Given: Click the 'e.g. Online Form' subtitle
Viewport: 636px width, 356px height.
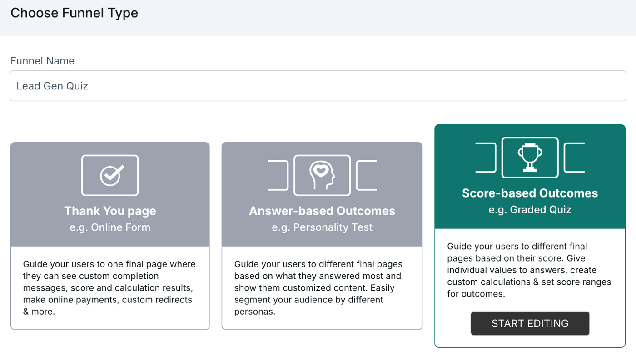Looking at the screenshot, I should coord(110,227).
